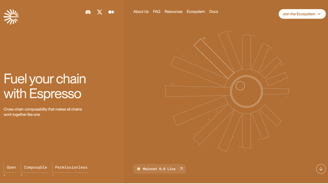Open the Docs link
328x184 pixels.
click(x=214, y=11)
